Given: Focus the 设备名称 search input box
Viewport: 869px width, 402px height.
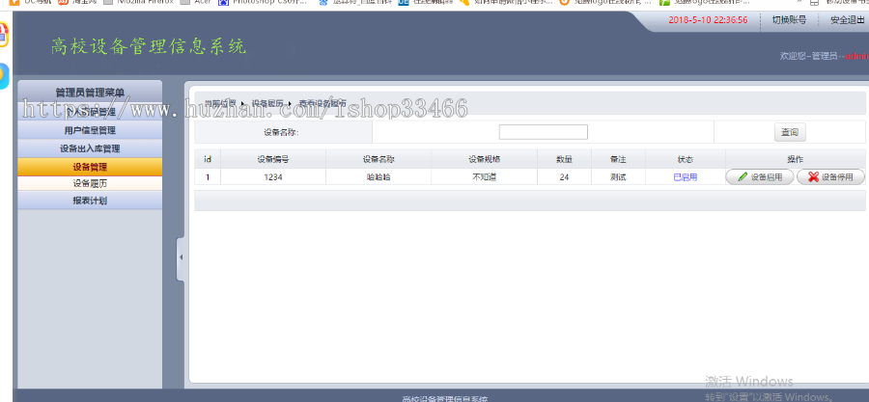Looking at the screenshot, I should coord(543,132).
